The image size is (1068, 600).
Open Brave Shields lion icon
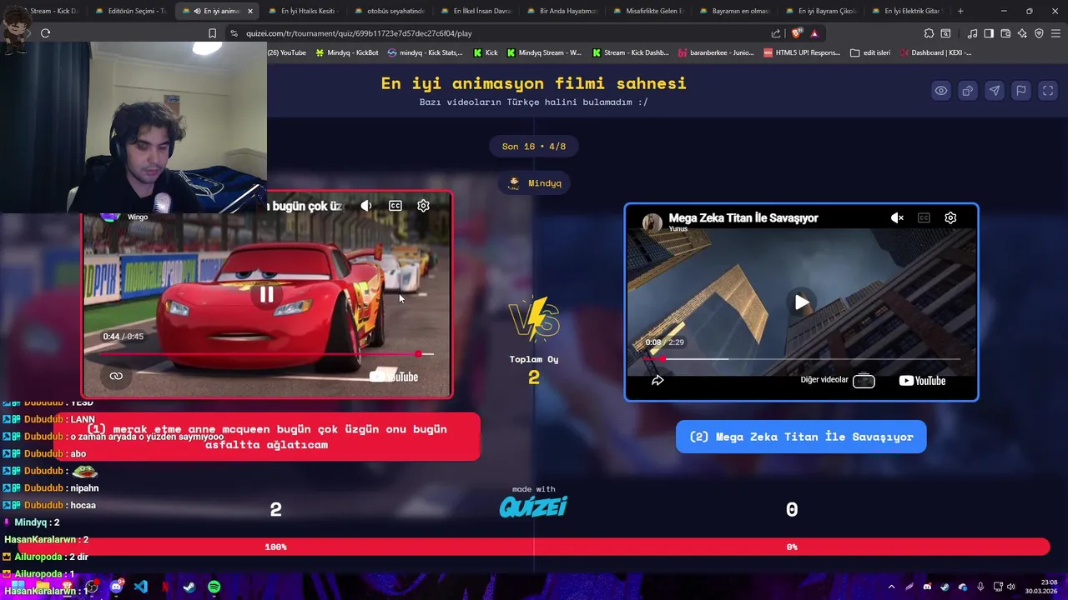[x=796, y=33]
